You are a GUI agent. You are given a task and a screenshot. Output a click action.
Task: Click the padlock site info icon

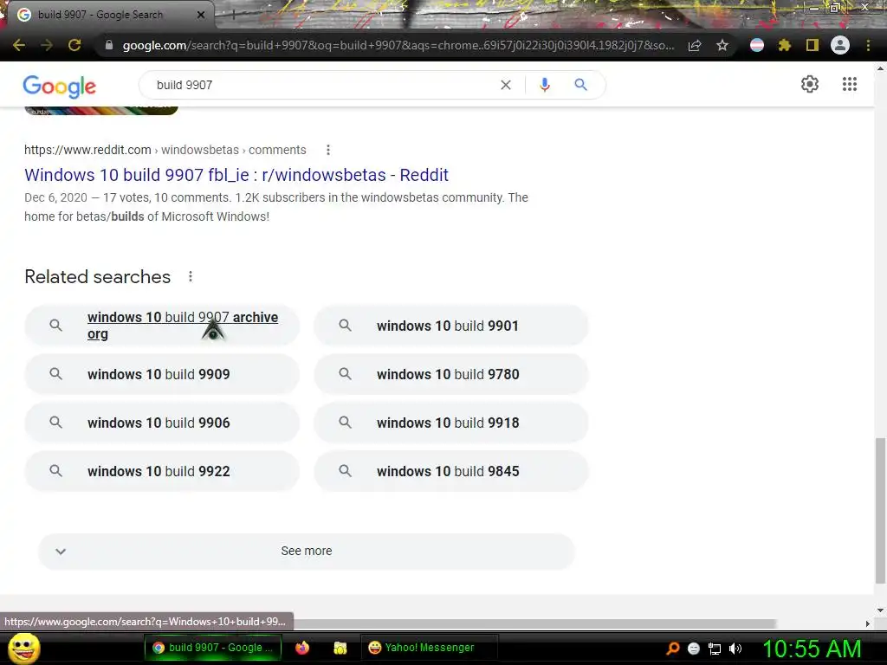[x=108, y=45]
